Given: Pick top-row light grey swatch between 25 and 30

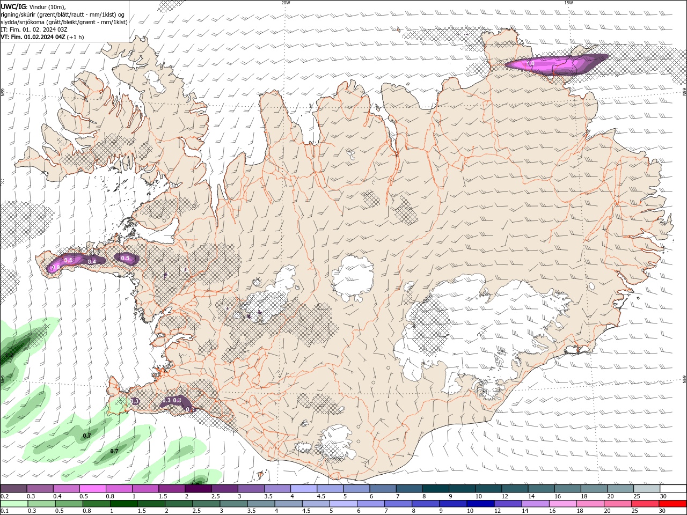Looking at the screenshot, I should point(647,489).
